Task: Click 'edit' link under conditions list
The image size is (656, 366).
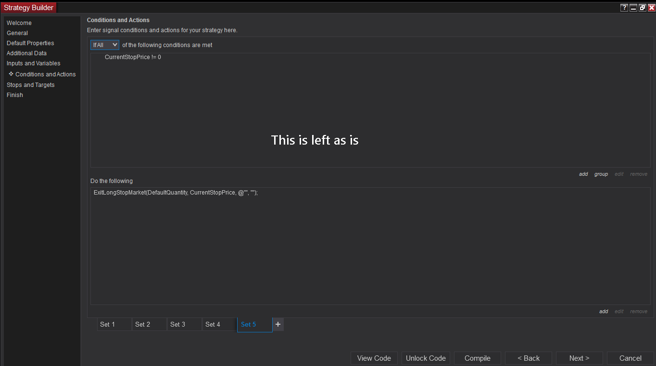Action: [619, 174]
